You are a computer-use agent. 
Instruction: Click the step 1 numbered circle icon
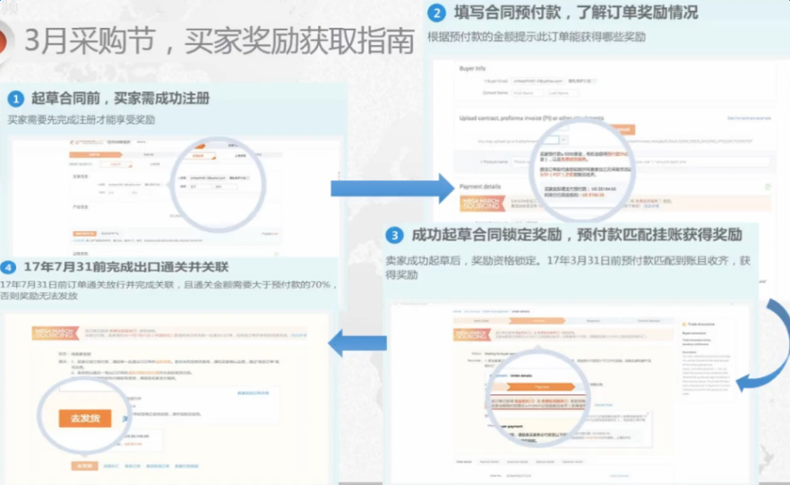pyautogui.click(x=15, y=98)
